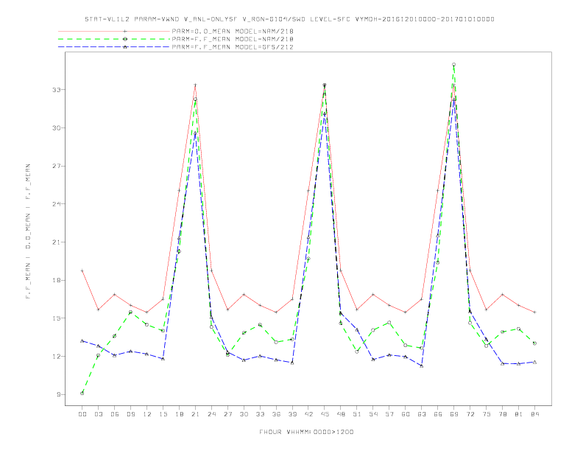Click x-axis tick label 24
This screenshot has width=583, height=451.
coord(211,414)
